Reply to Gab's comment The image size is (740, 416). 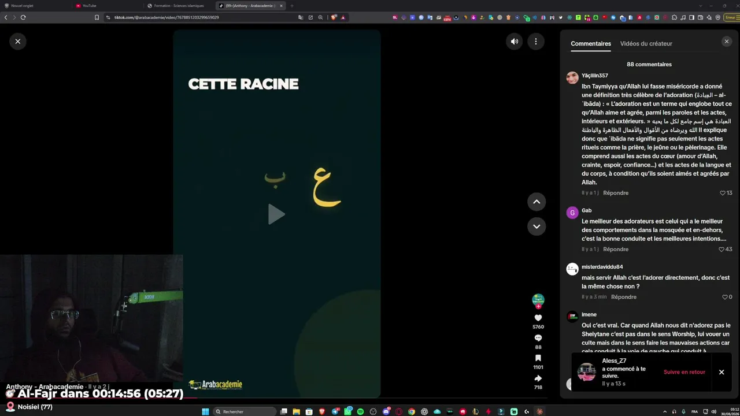coord(616,250)
